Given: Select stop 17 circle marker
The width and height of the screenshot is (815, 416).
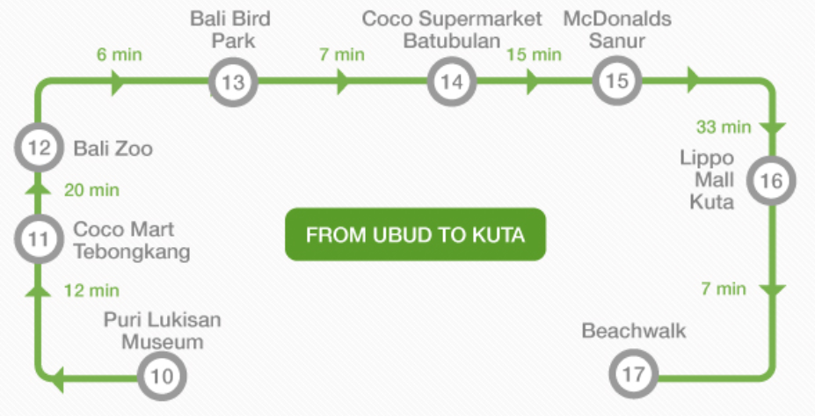Looking at the screenshot, I should click(x=634, y=374).
